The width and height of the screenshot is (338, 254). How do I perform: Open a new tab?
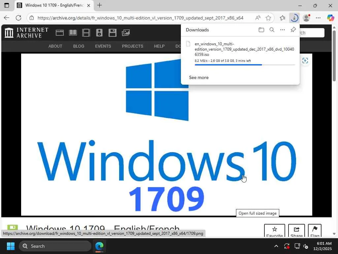click(x=99, y=5)
